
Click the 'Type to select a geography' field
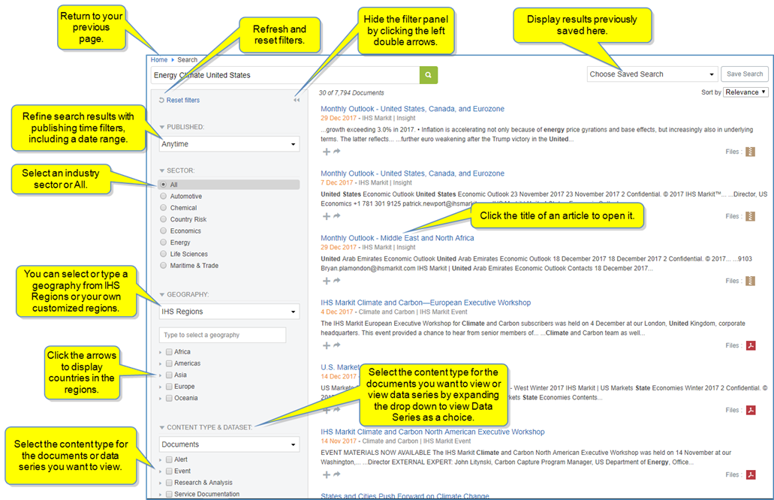coord(222,335)
